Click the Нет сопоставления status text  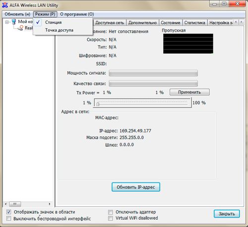(128, 31)
